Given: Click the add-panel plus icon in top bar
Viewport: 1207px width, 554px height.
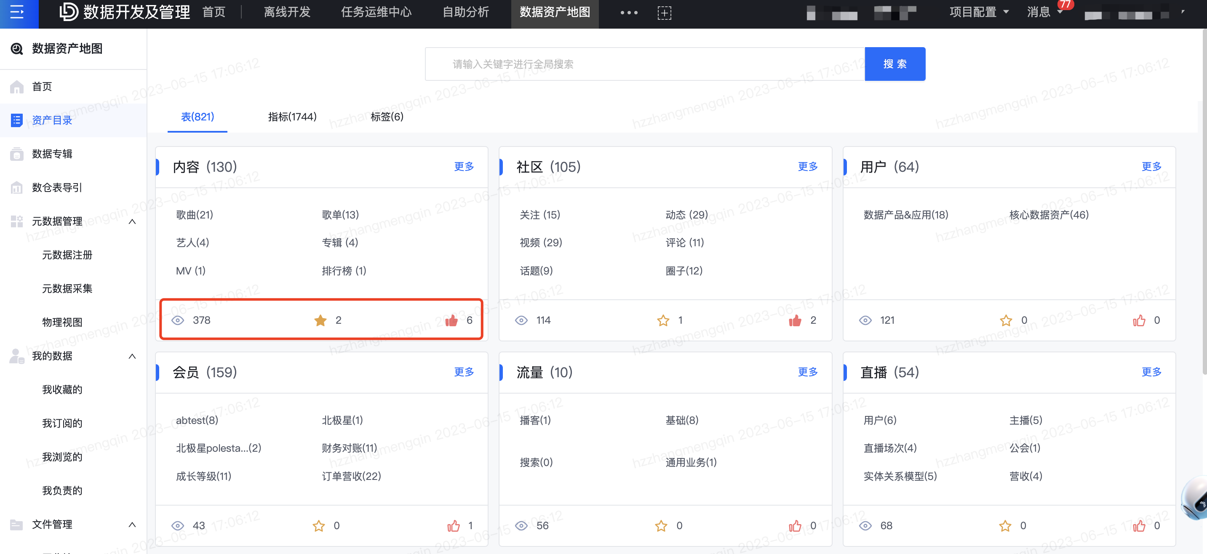Looking at the screenshot, I should (665, 13).
